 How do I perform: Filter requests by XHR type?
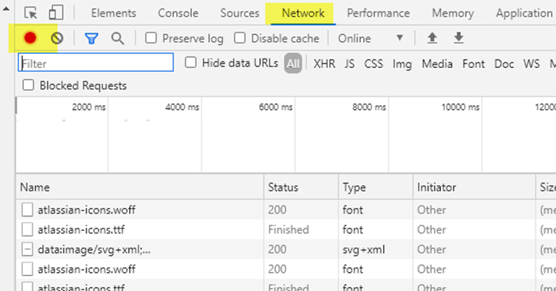(x=324, y=63)
